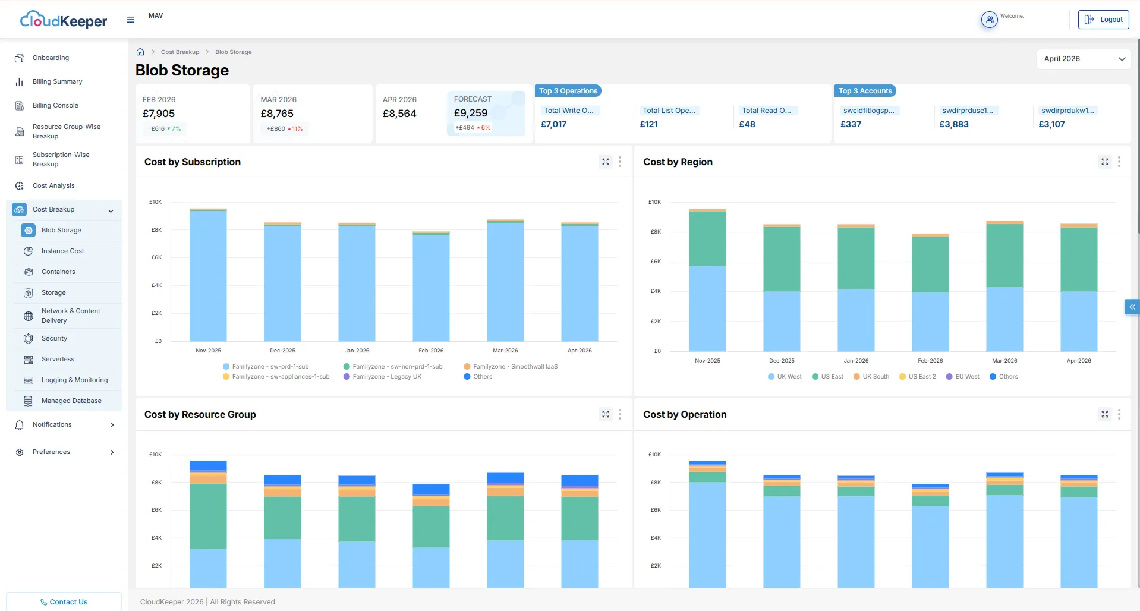Open the user profile avatar icon

tap(989, 20)
